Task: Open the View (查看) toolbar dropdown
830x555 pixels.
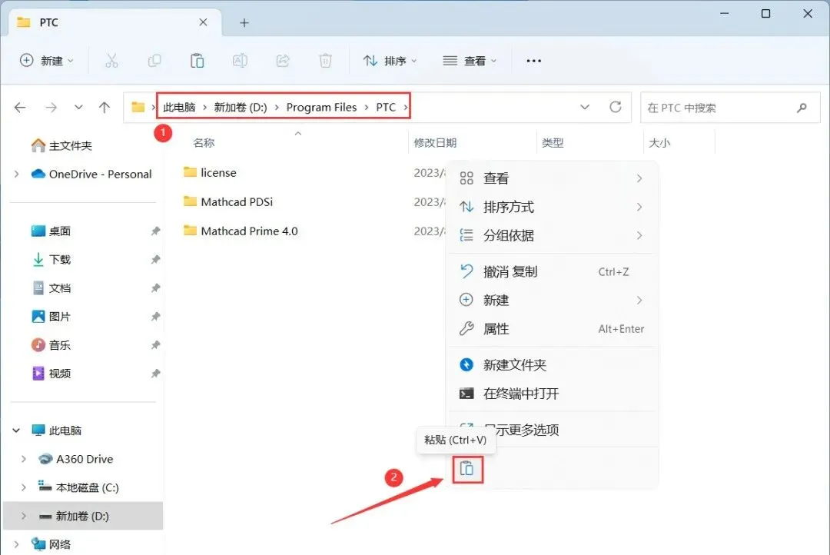Action: point(470,61)
